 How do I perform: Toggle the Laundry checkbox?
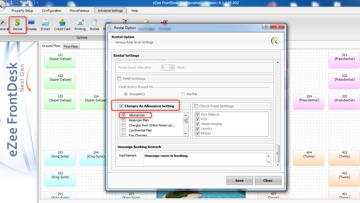point(198,129)
